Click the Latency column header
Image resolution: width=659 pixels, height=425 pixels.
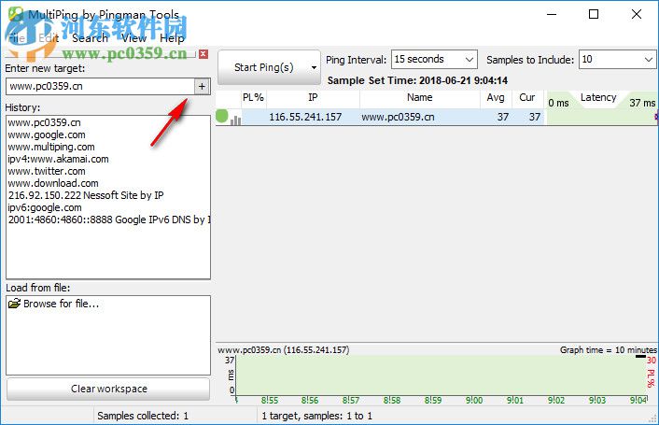[x=598, y=97]
